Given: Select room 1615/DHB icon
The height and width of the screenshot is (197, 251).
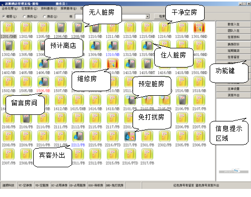Looking at the screenshot, I should pos(78,100).
